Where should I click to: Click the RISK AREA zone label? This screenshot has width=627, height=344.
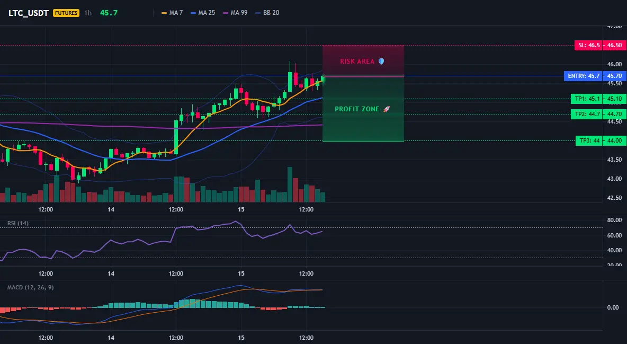coord(357,61)
